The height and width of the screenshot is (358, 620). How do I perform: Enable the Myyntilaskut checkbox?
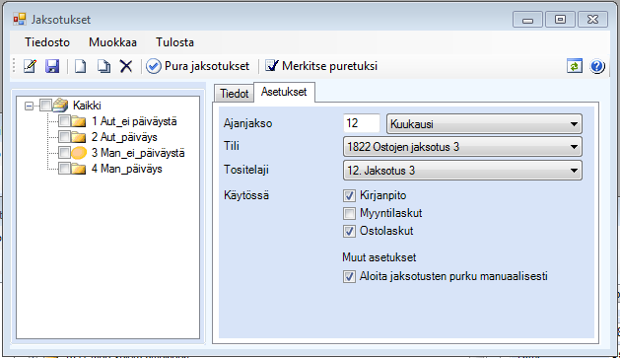[x=349, y=214]
